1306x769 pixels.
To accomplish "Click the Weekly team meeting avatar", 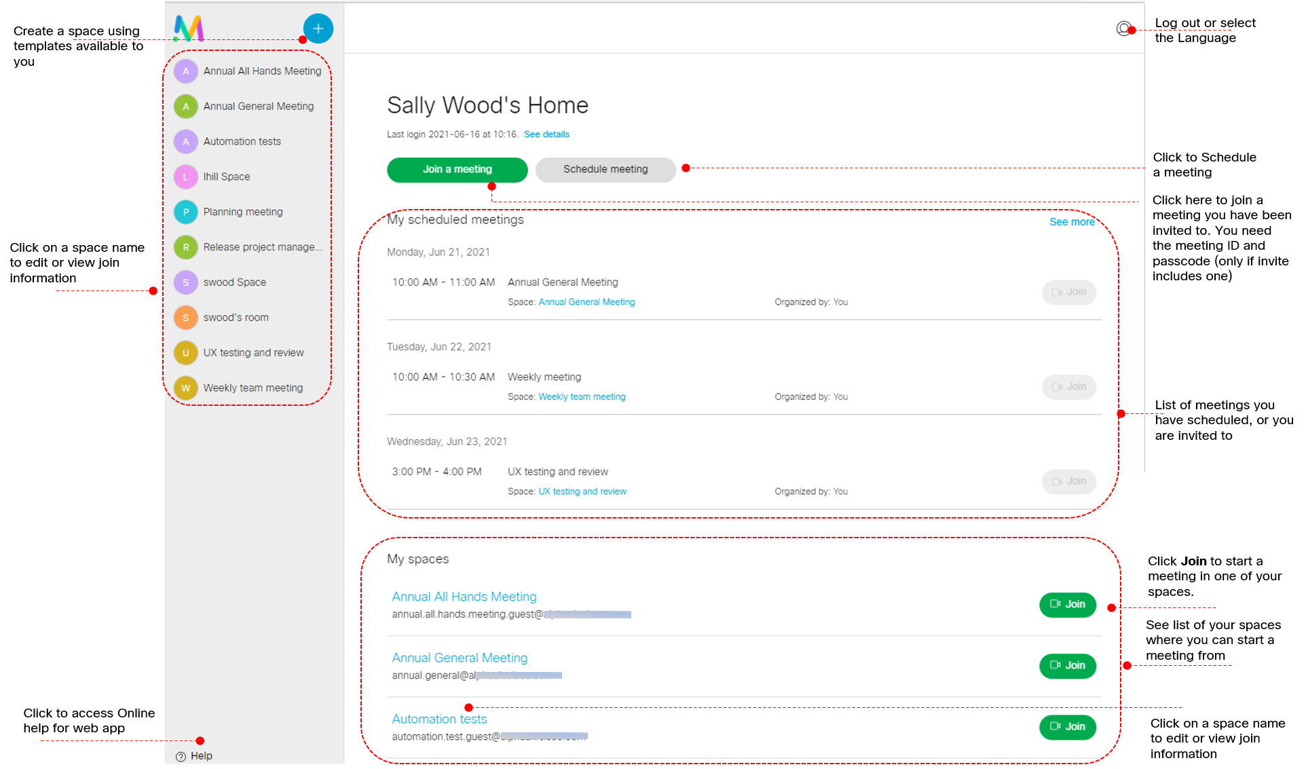I will (185, 388).
